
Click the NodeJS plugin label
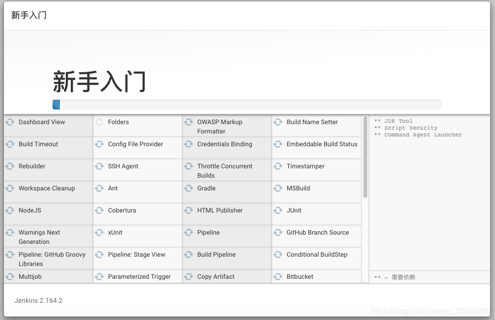(29, 211)
